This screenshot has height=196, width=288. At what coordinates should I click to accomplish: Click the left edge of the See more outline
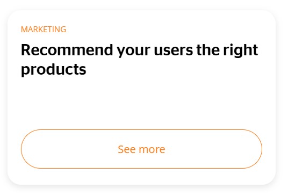click(21, 149)
